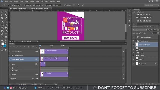
Task: Expand www.yourweb.com track in Timeline
Action: pos(10,52)
